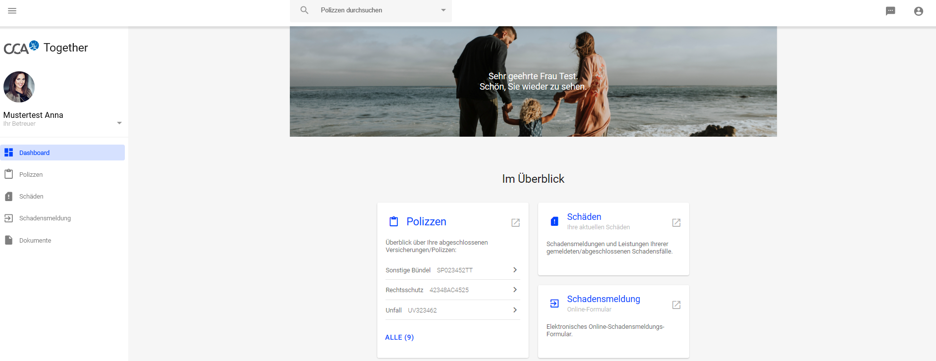
Task: Open the Rechtsschutz 42348AC4525 policy row
Action: (x=452, y=290)
